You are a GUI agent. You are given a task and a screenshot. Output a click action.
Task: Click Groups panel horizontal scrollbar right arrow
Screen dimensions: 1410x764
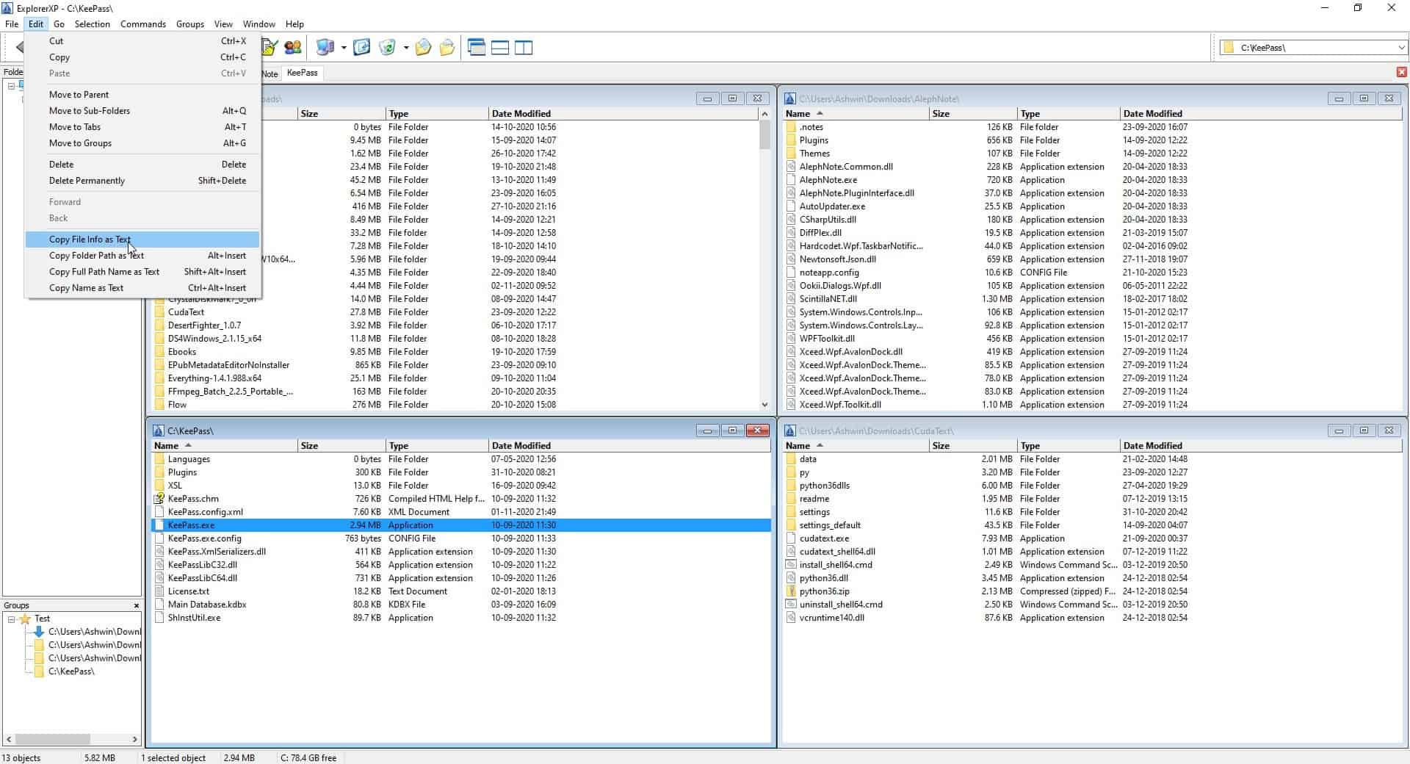click(134, 739)
